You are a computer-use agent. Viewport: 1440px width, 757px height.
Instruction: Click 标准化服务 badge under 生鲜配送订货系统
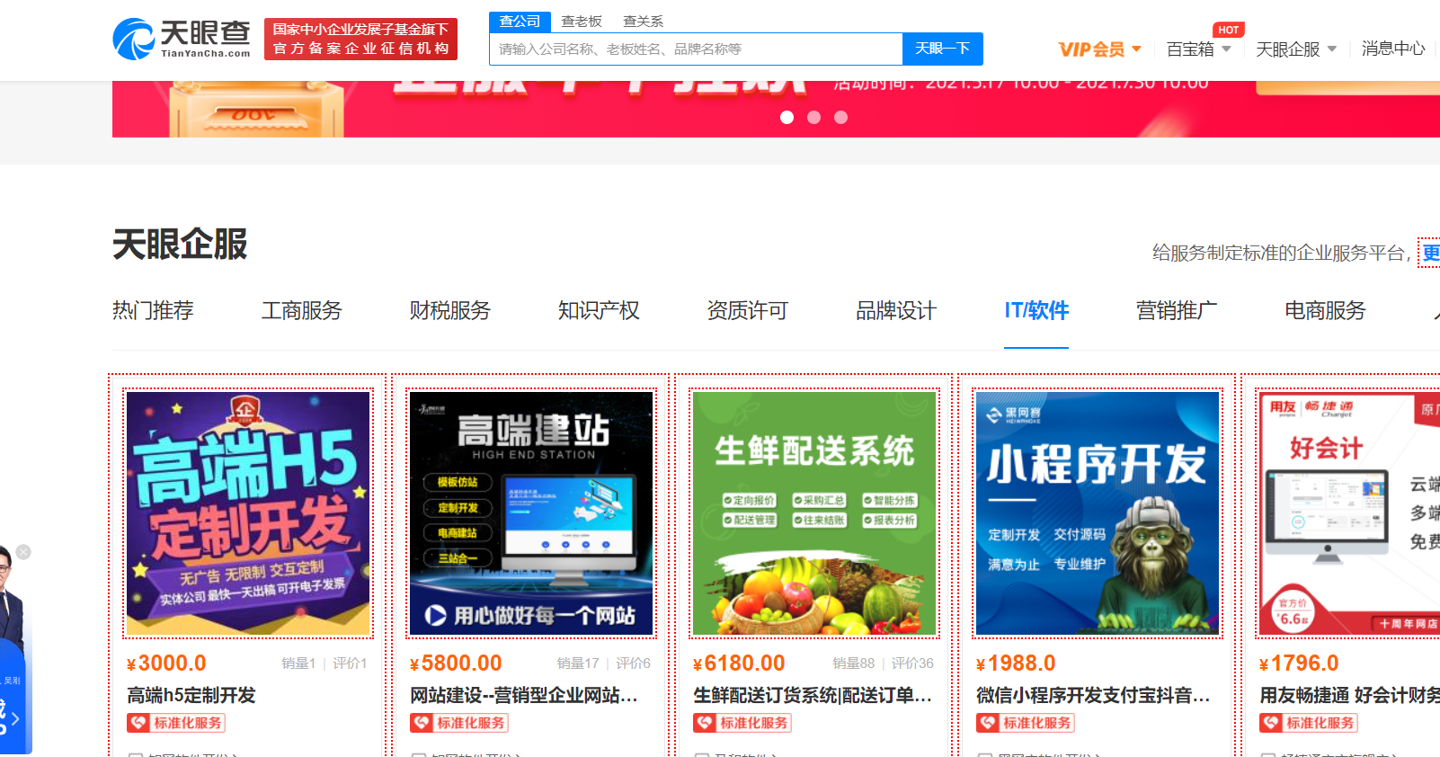point(742,723)
